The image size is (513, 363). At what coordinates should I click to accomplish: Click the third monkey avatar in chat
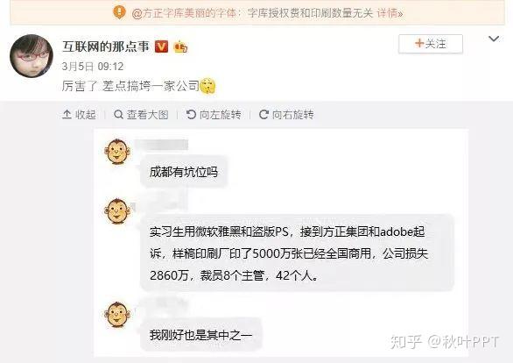coord(116,314)
